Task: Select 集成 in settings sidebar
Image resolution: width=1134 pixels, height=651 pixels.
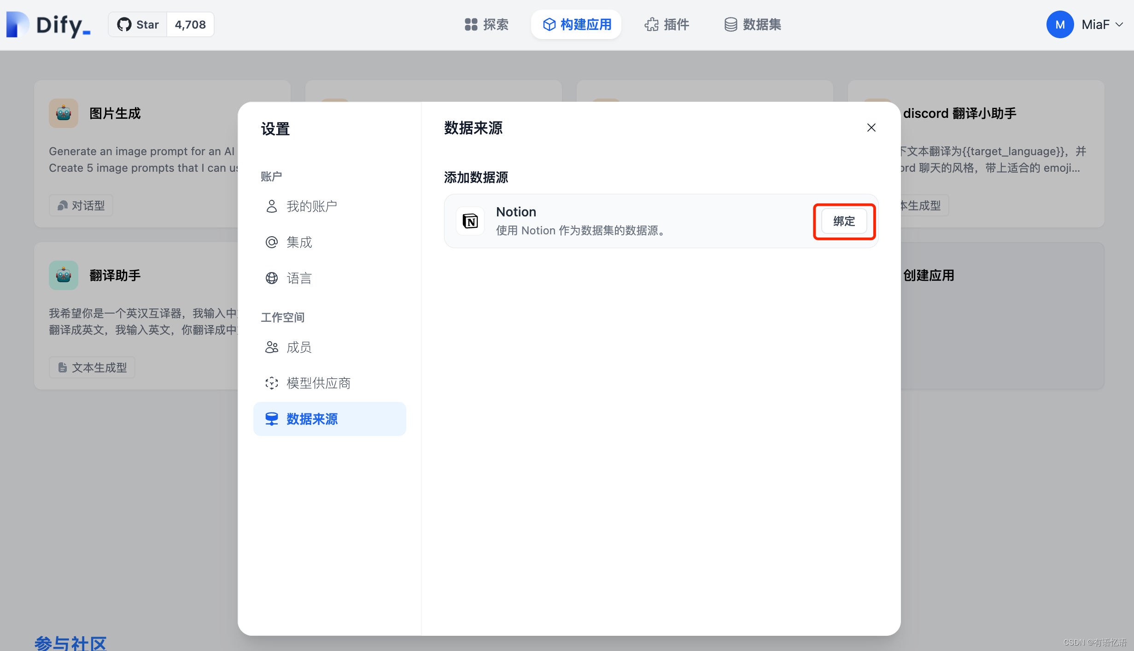Action: tap(329, 242)
